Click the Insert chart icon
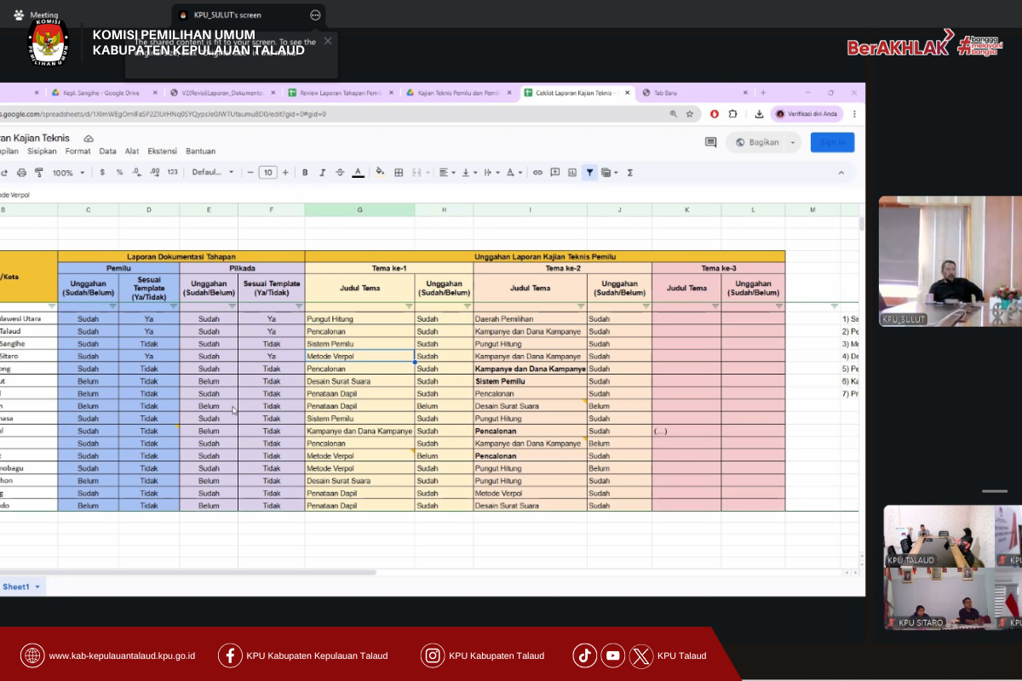This screenshot has height=681, width=1022. (572, 173)
